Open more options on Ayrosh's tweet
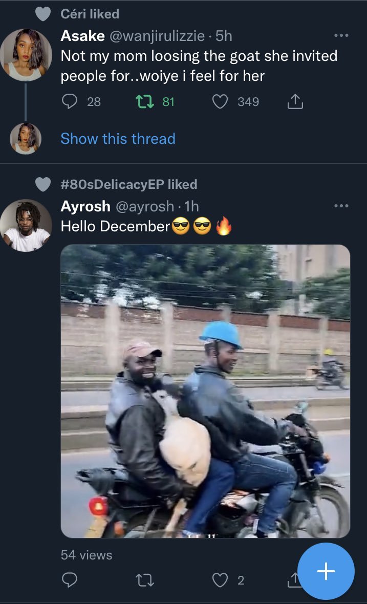The width and height of the screenshot is (367, 604). [x=341, y=206]
